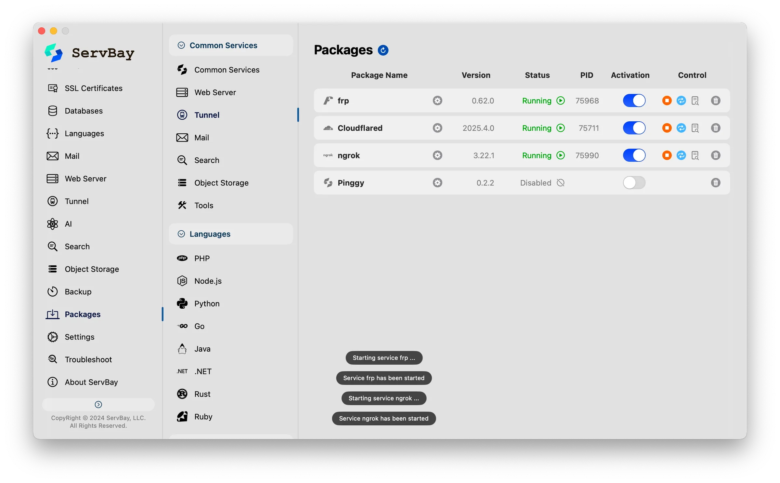Delete the Pinggy package
This screenshot has width=780, height=483.
coord(715,182)
